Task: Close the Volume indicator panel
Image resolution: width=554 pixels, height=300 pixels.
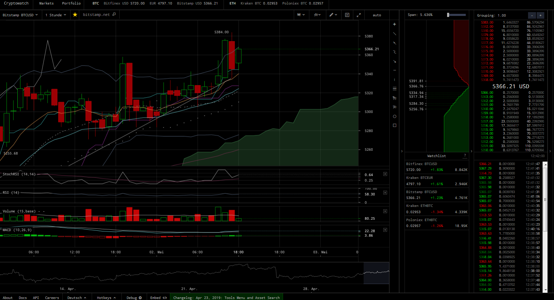Action: click(385, 211)
